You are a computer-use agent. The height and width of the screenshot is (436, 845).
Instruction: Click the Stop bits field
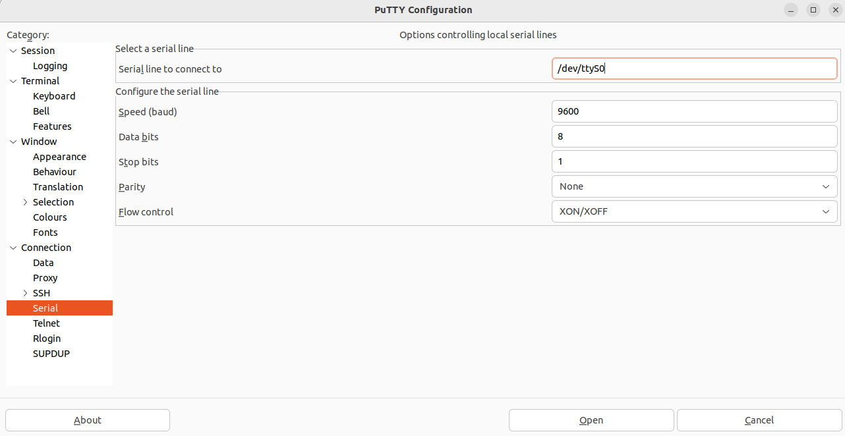pos(694,161)
